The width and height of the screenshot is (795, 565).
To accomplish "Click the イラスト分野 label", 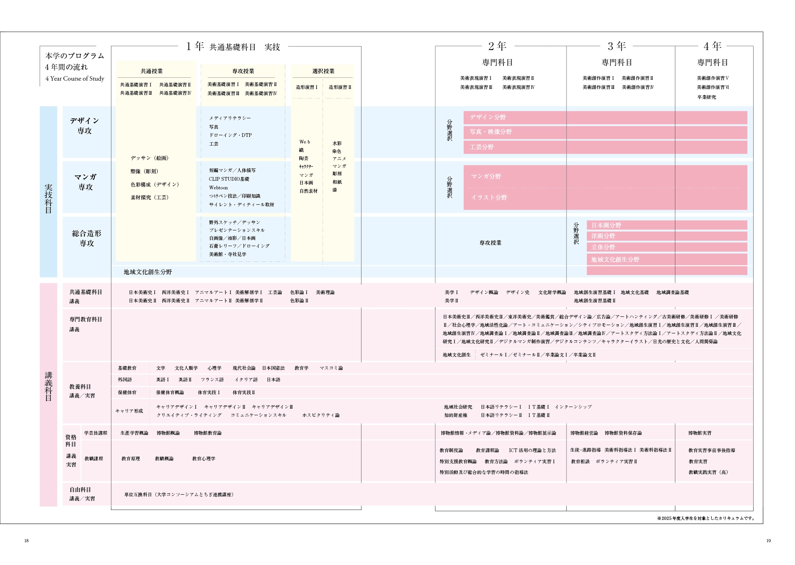I will (x=489, y=198).
